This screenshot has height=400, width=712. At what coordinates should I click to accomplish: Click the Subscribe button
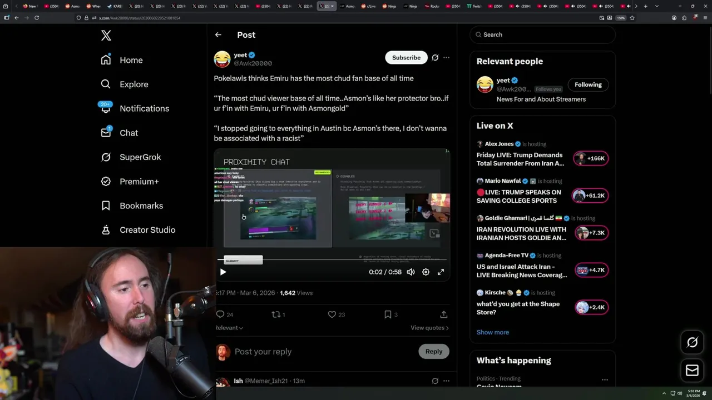click(406, 57)
